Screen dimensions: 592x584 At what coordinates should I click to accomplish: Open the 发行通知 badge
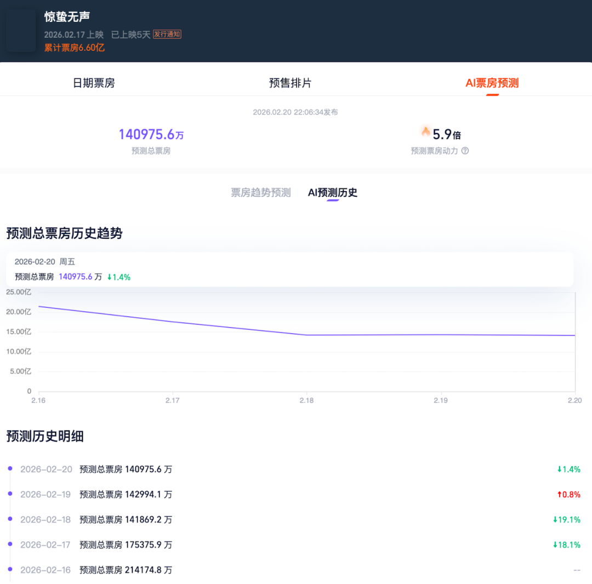coord(167,34)
